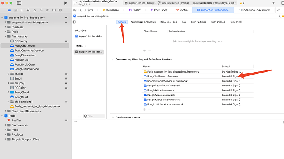Remove target with the minus button
The width and height of the screenshot is (284, 159).
coord(79,116)
